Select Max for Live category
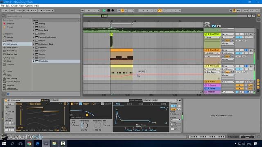 (11, 54)
